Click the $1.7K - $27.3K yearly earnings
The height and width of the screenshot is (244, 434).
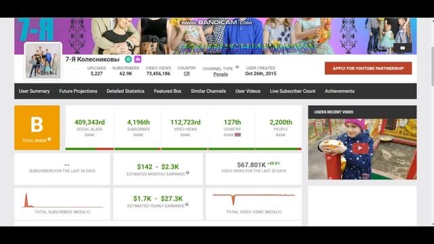point(158,199)
